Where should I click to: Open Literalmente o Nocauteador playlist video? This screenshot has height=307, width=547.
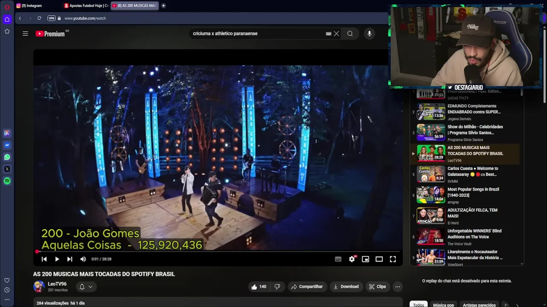(x=466, y=258)
